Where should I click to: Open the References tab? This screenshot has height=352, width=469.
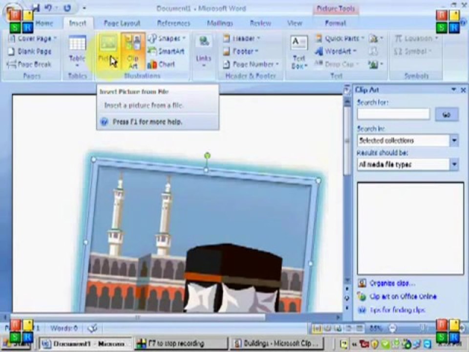click(x=173, y=23)
